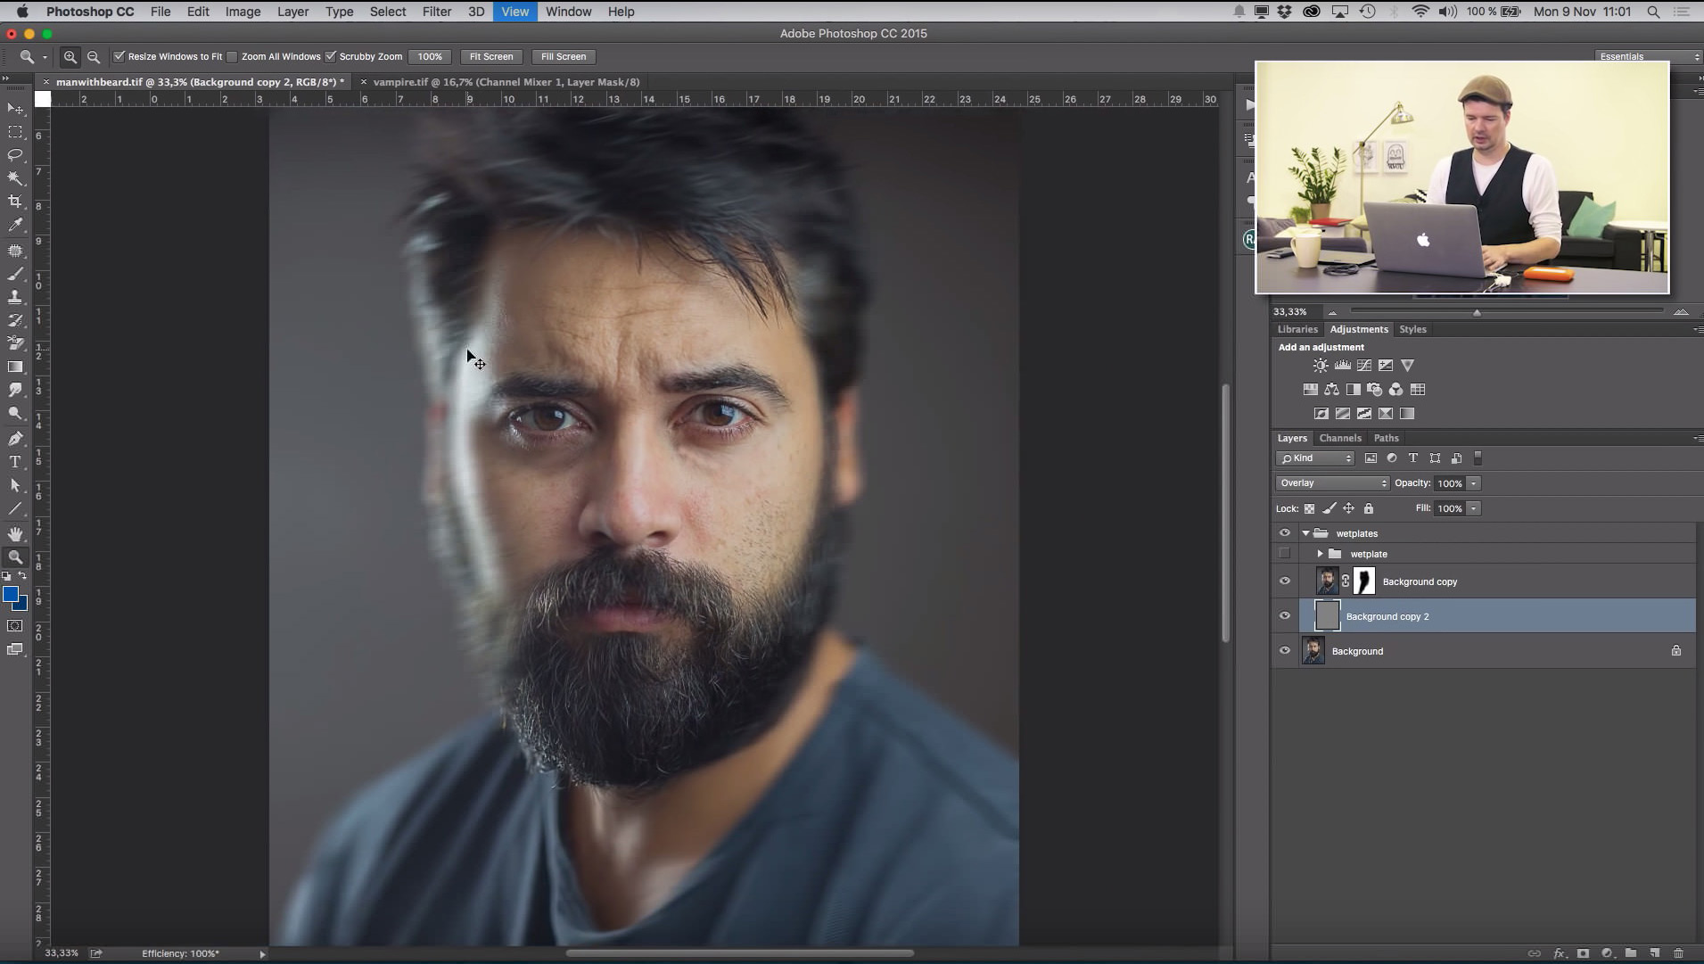Add a Color Balance adjustment
This screenshot has height=964, width=1704.
point(1331,390)
